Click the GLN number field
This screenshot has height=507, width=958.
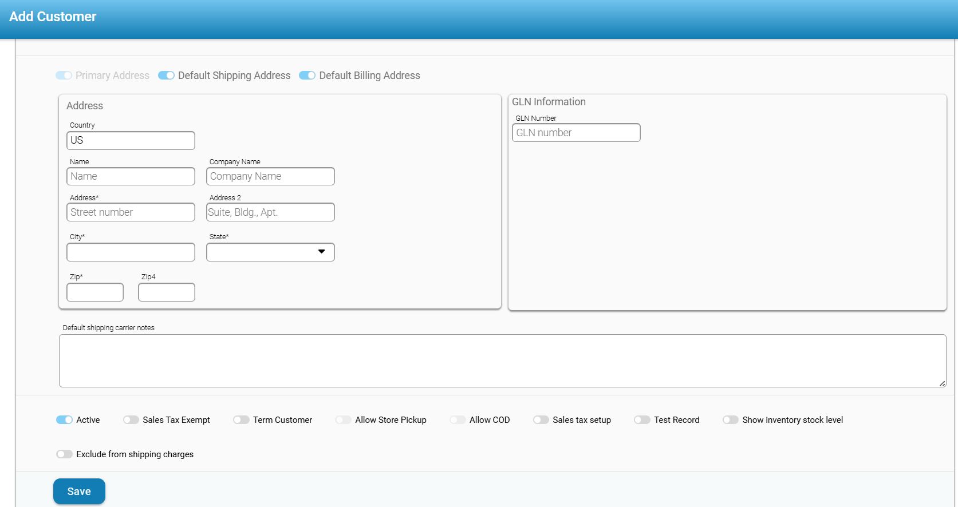[576, 133]
